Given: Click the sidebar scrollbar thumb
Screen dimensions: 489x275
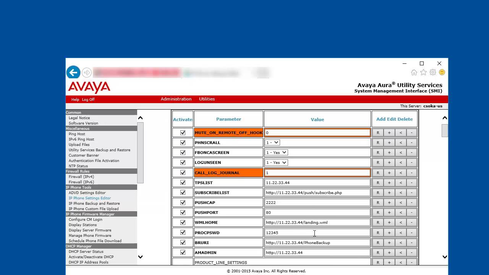Looking at the screenshot, I should coord(140,153).
